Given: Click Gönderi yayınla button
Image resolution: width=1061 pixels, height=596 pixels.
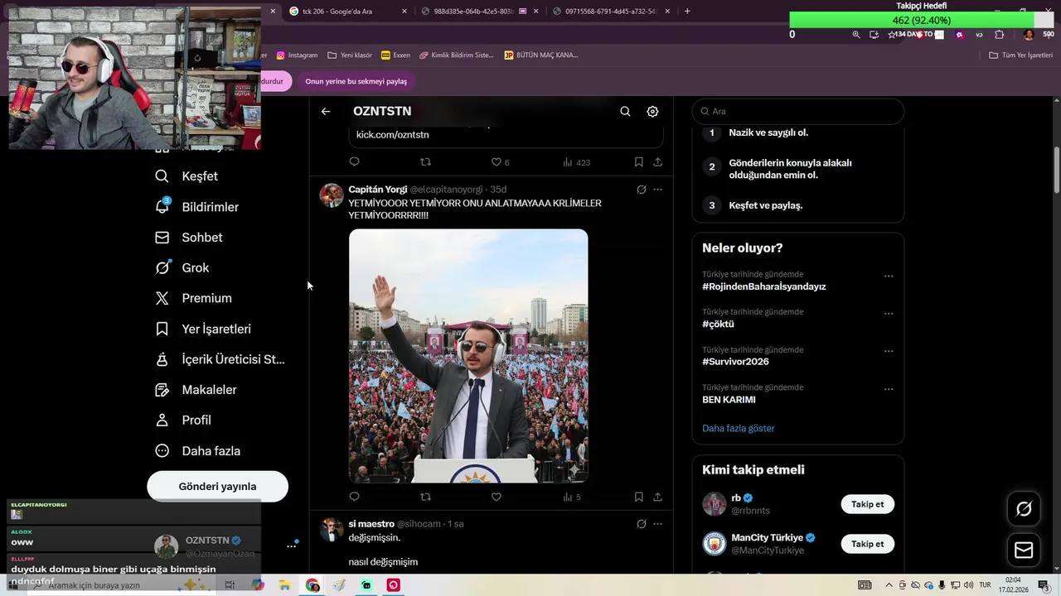Looking at the screenshot, I should coord(217,487).
